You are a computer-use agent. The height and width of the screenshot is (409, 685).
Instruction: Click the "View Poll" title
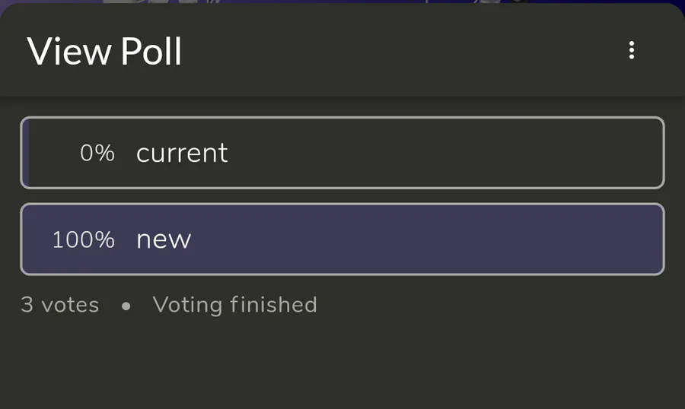coord(104,51)
